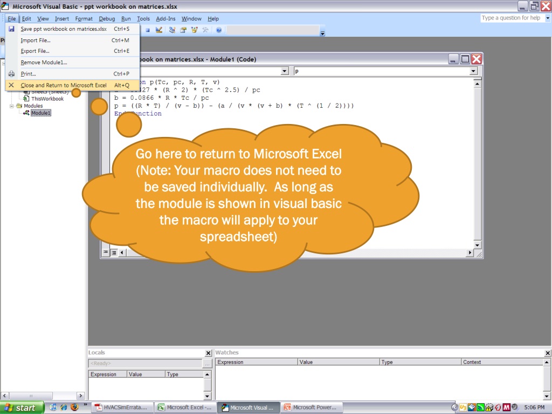The width and height of the screenshot is (552, 414).
Task: Open the Properties Window toolbar icon
Action: 183,30
